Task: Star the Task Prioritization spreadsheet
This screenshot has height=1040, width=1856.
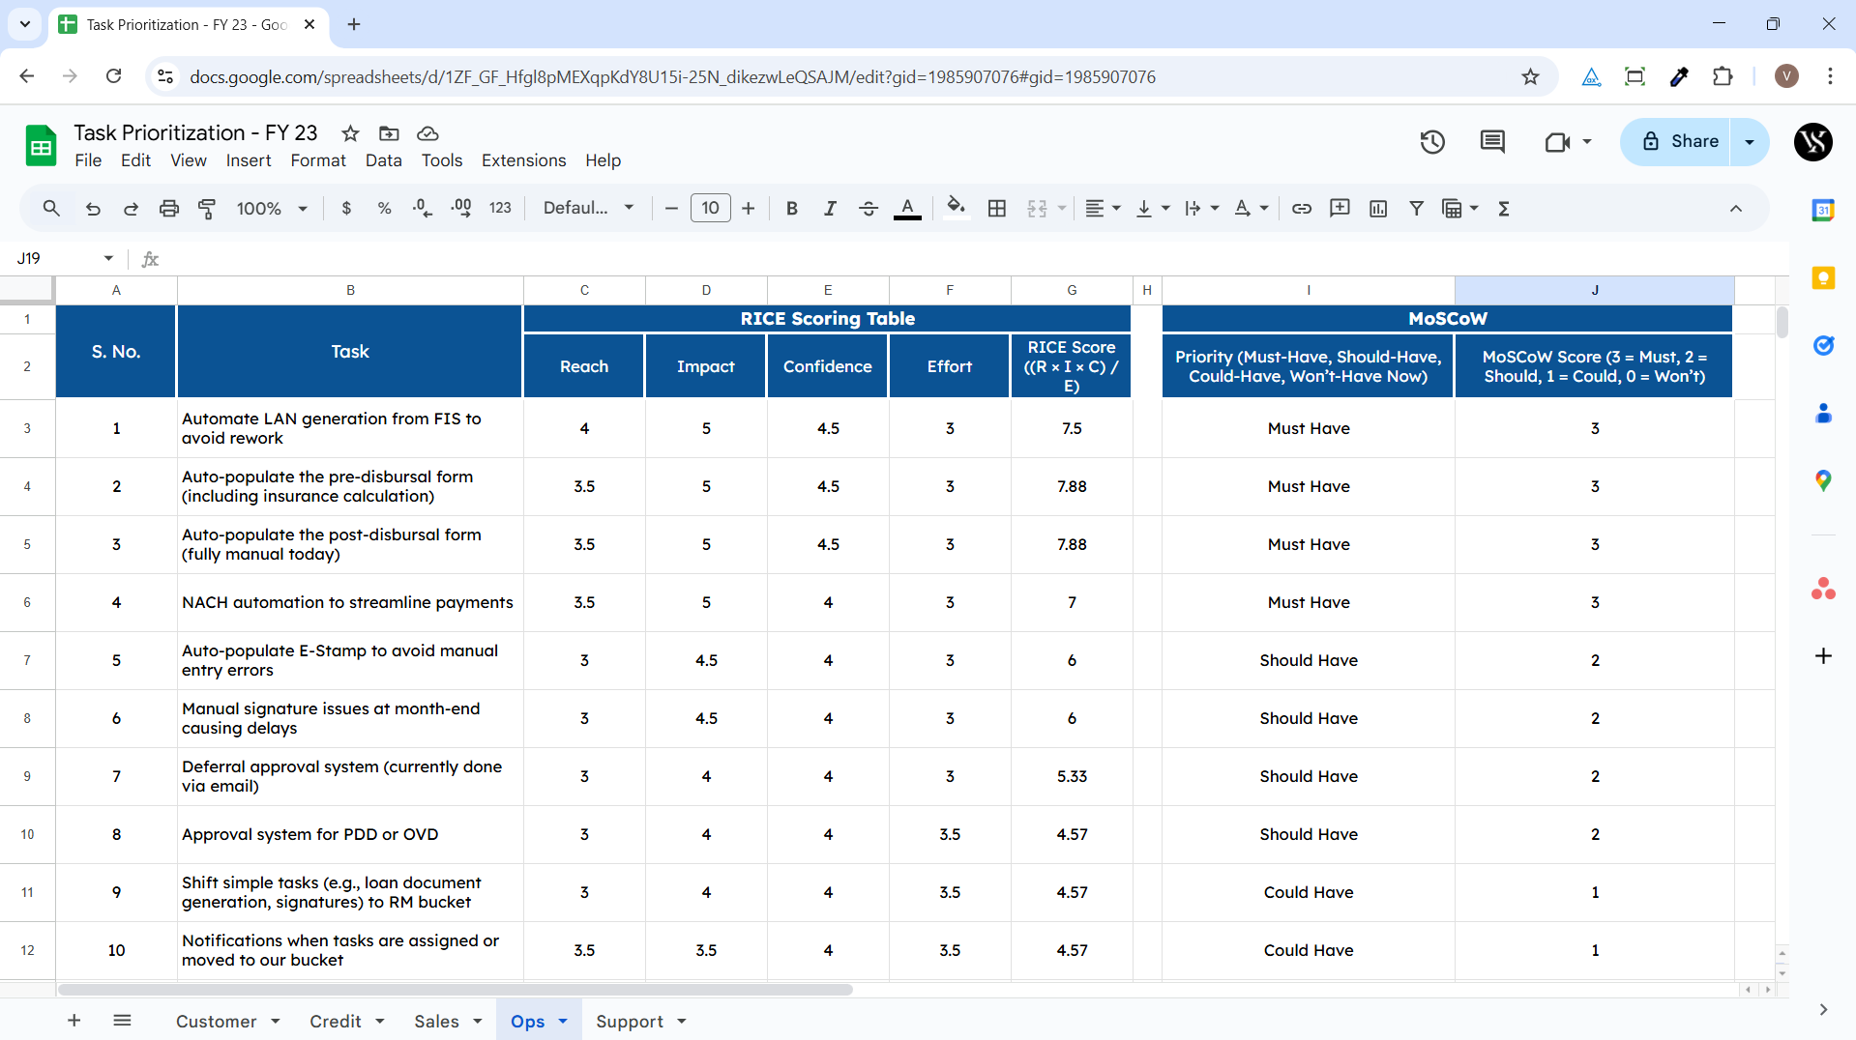Action: tap(350, 133)
